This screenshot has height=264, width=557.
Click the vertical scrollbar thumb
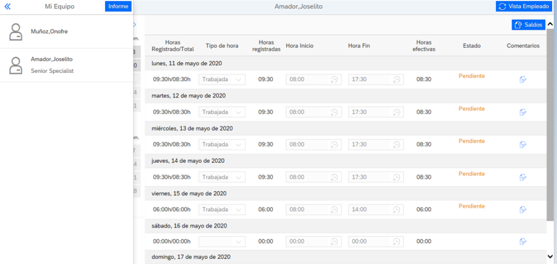click(550, 124)
